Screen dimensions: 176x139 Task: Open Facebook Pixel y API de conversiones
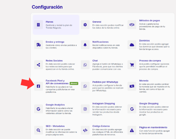coord(57,82)
